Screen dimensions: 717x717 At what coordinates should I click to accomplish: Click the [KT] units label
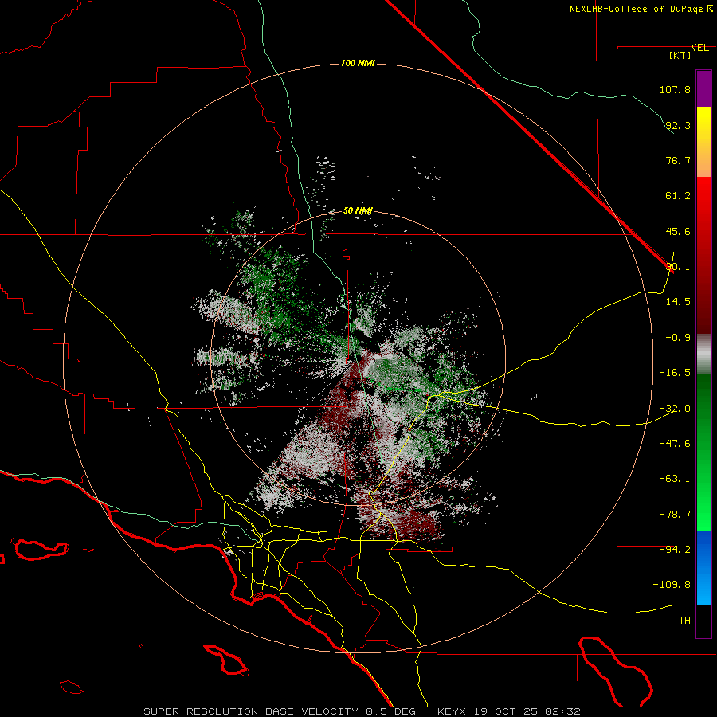[x=680, y=55]
